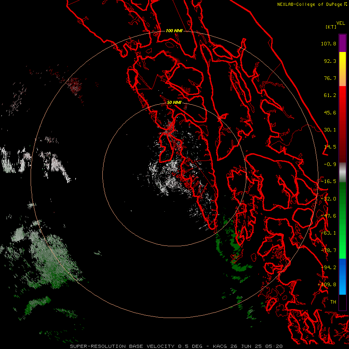349x349 pixels.
Task: Click the -78.7 velocity scale value
Action: click(328, 251)
